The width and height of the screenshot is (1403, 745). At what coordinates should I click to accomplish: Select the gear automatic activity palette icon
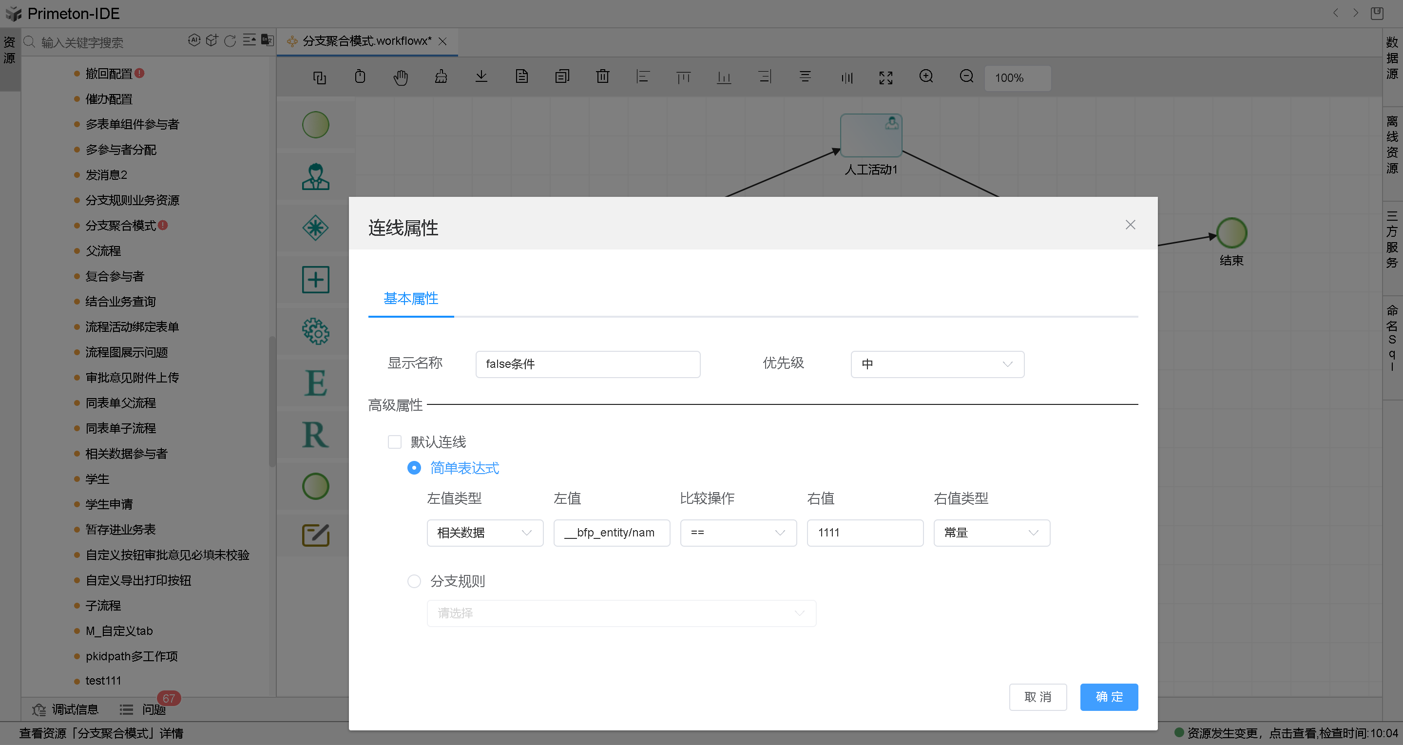tap(315, 331)
